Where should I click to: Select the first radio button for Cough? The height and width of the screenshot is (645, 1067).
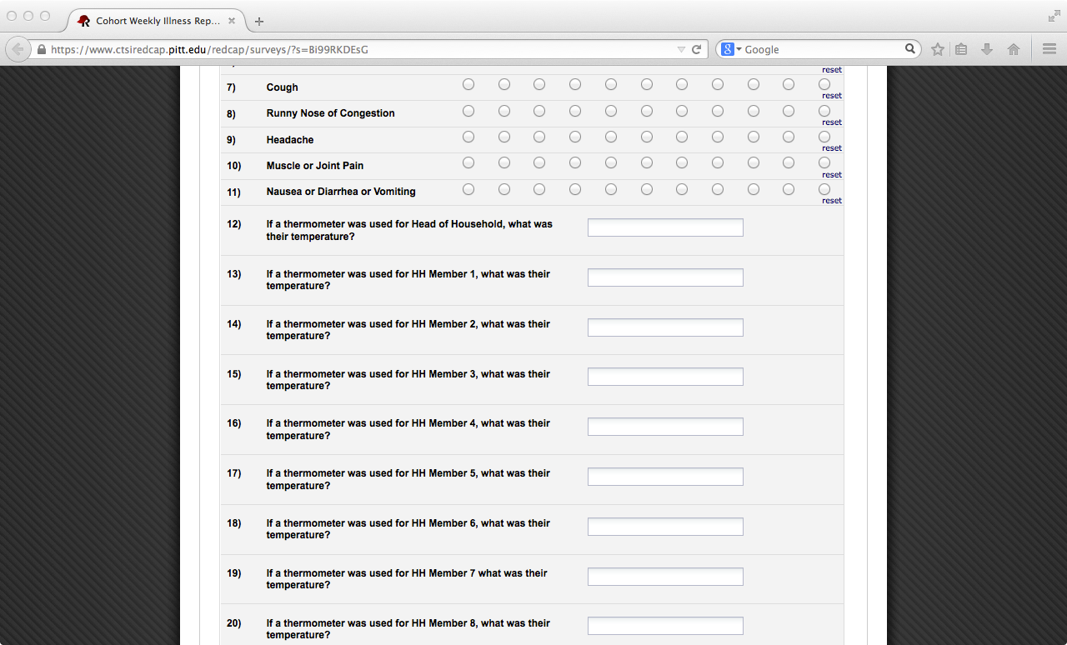pos(468,84)
